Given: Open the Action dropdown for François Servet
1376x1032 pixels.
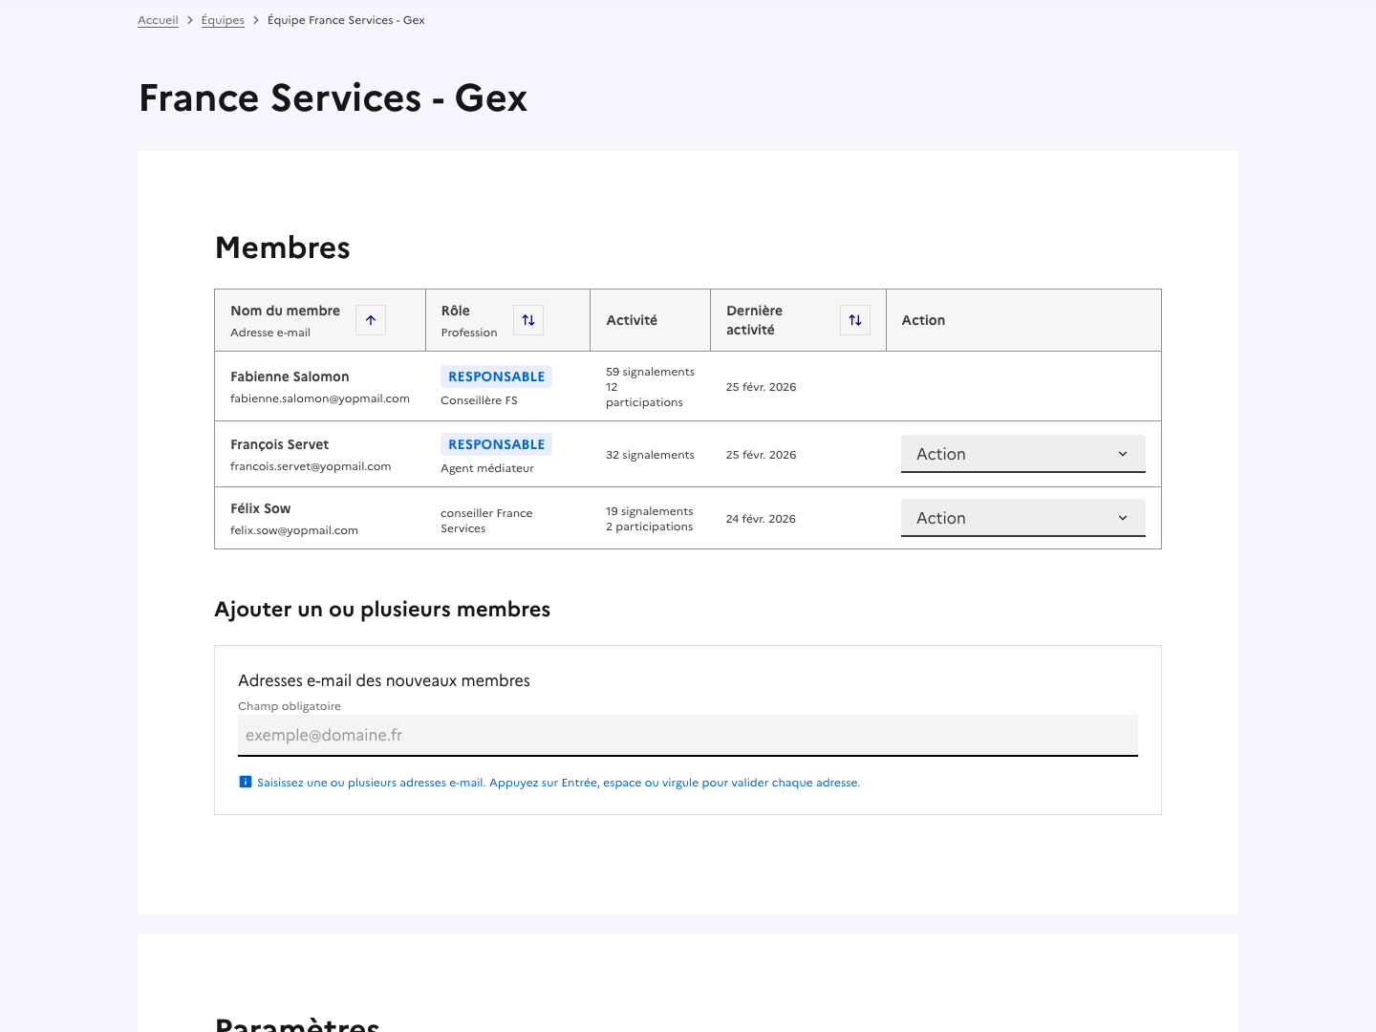Looking at the screenshot, I should [1022, 453].
